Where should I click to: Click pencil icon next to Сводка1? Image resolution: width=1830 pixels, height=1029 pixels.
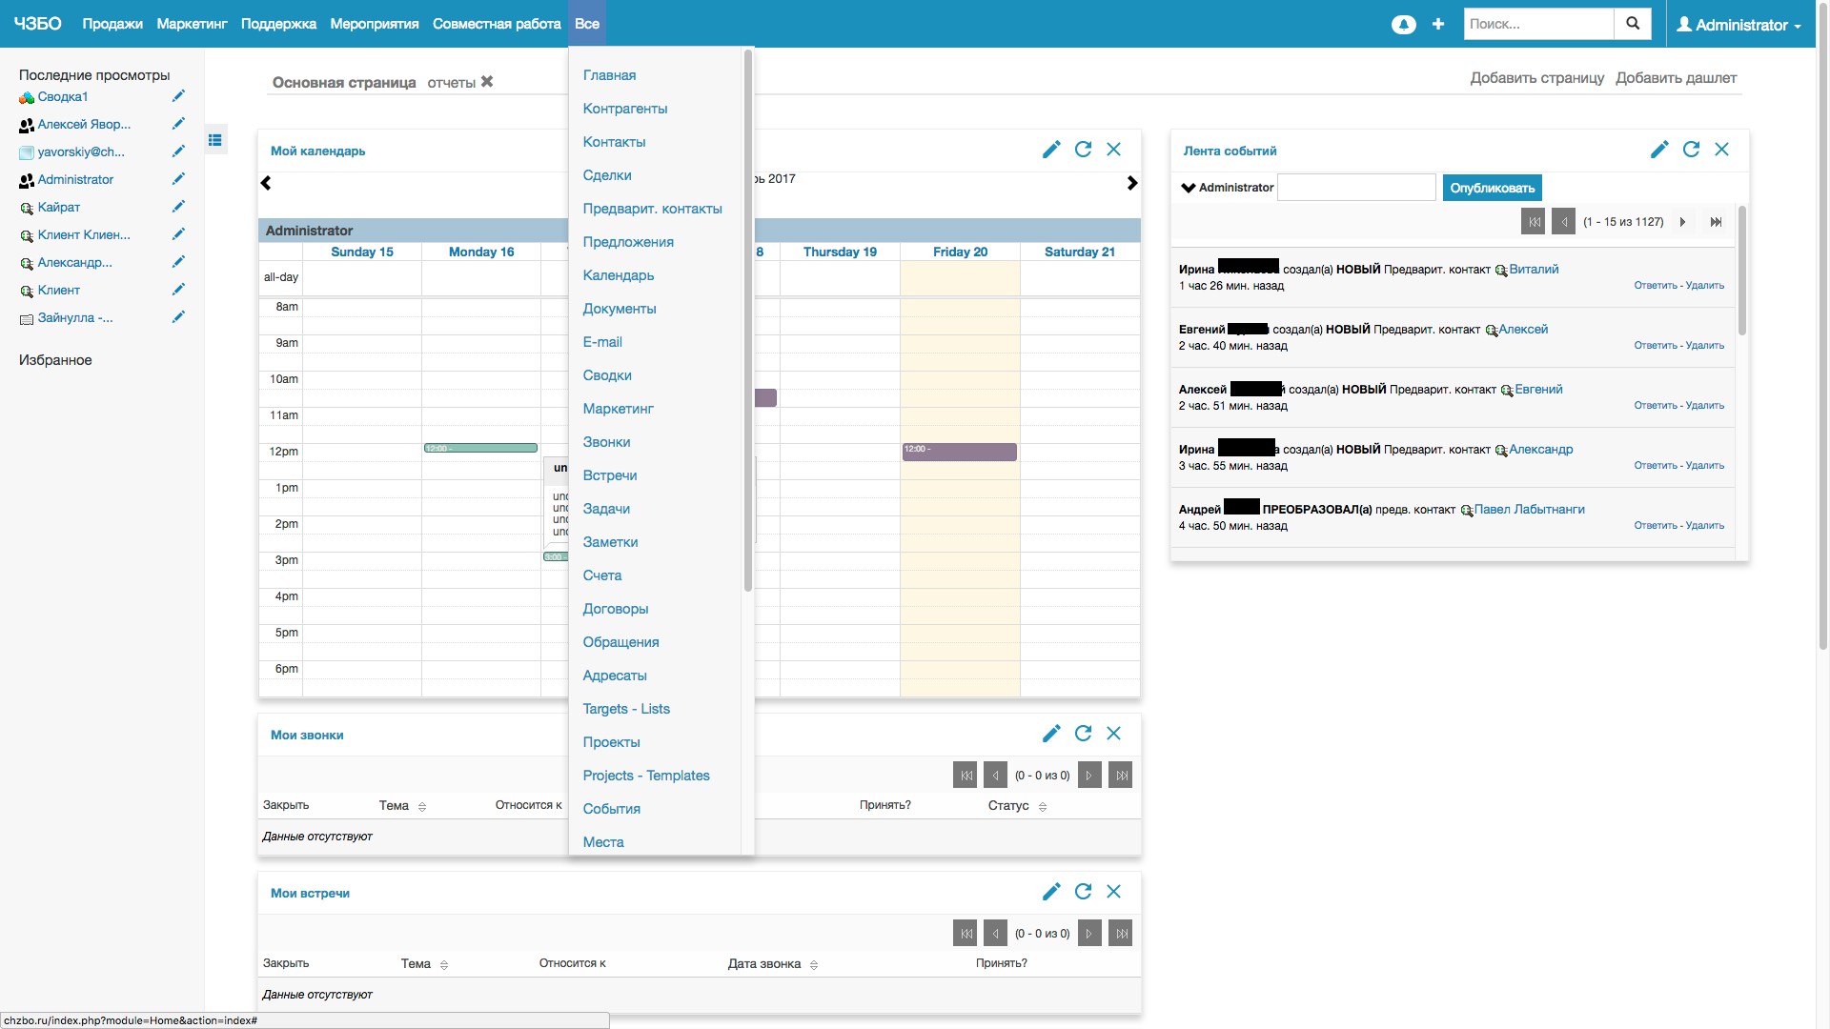point(178,96)
